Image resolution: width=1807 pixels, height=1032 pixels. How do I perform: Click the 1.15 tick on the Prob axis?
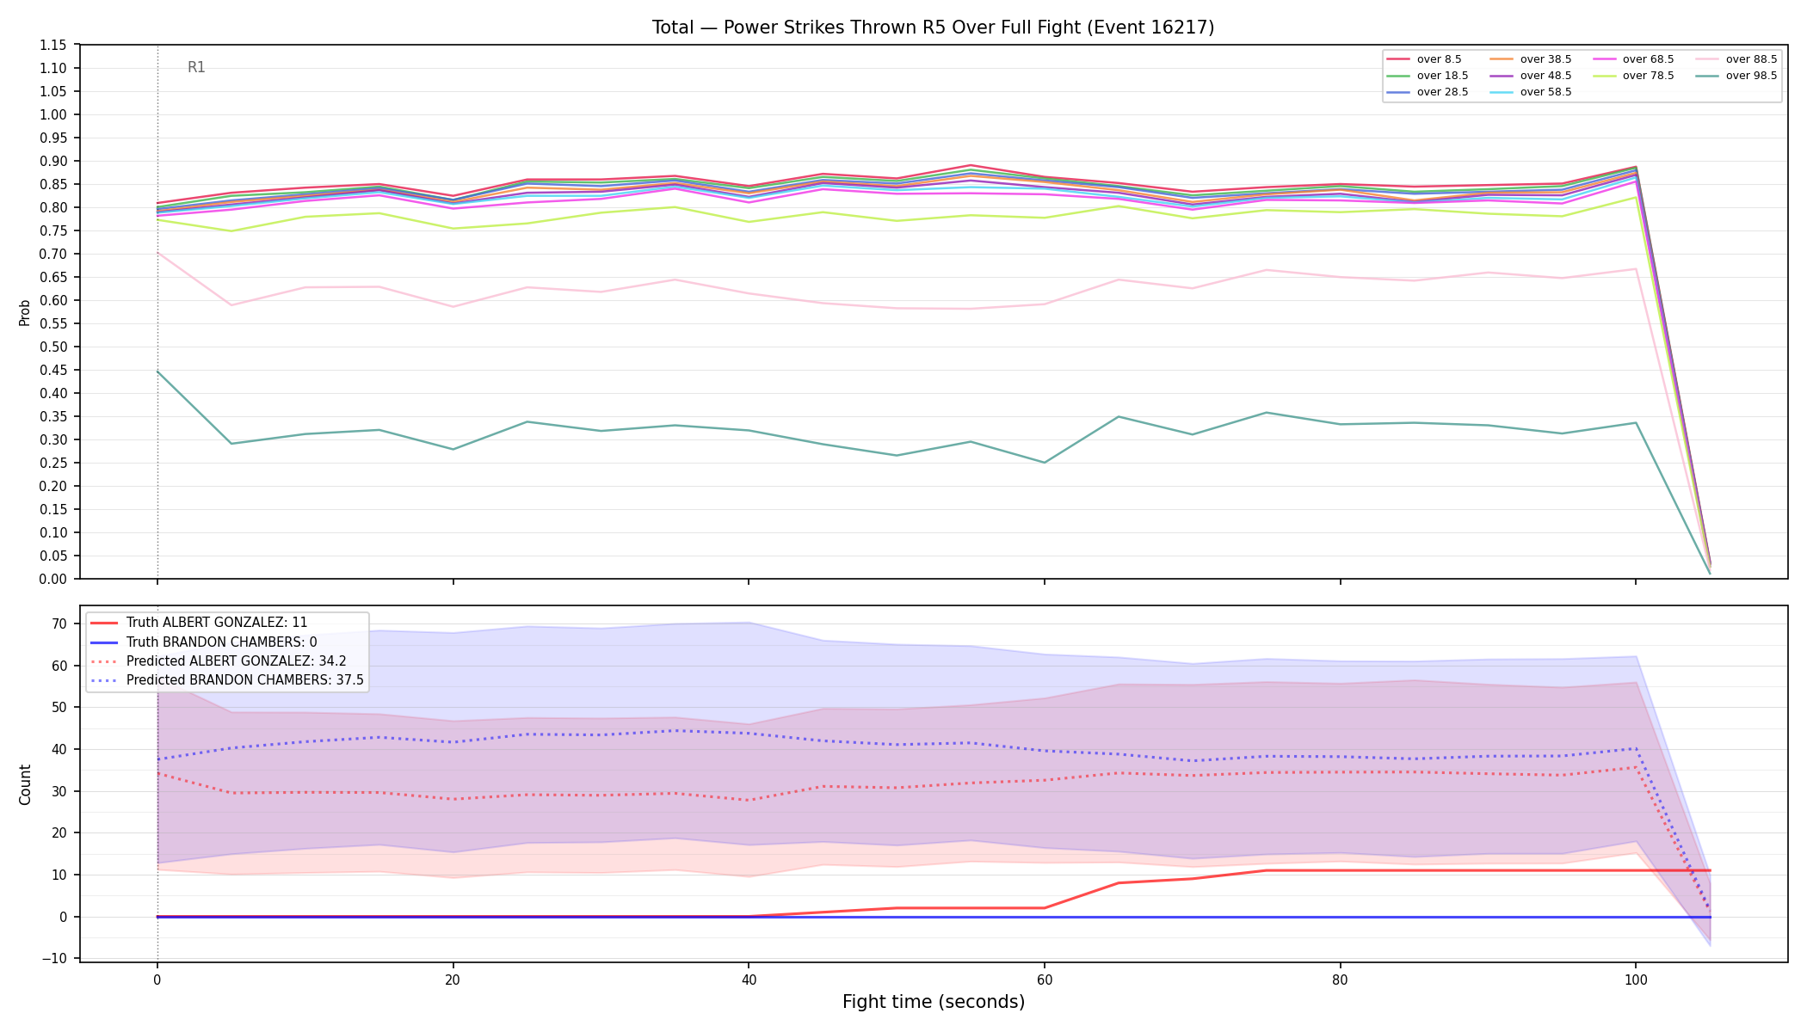pyautogui.click(x=52, y=45)
